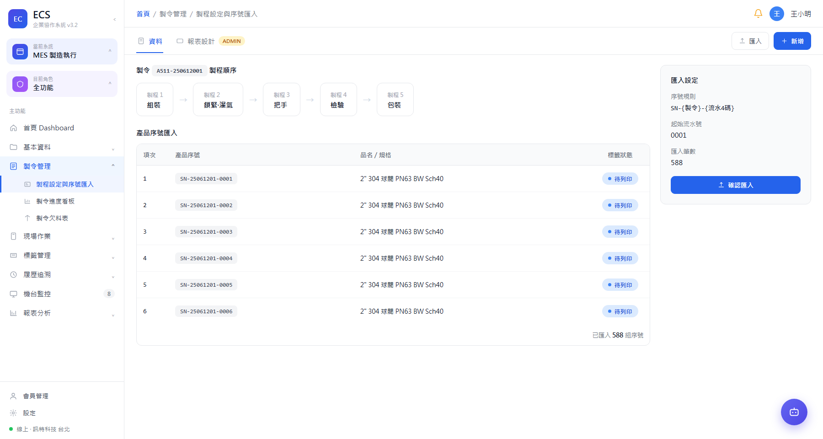823x439 pixels.
Task: Click the 會員管理 person icon
Action: tap(14, 396)
